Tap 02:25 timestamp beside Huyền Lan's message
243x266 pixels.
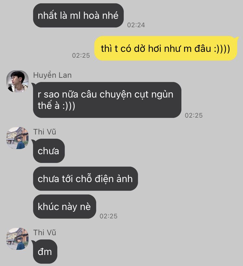coord(194,116)
